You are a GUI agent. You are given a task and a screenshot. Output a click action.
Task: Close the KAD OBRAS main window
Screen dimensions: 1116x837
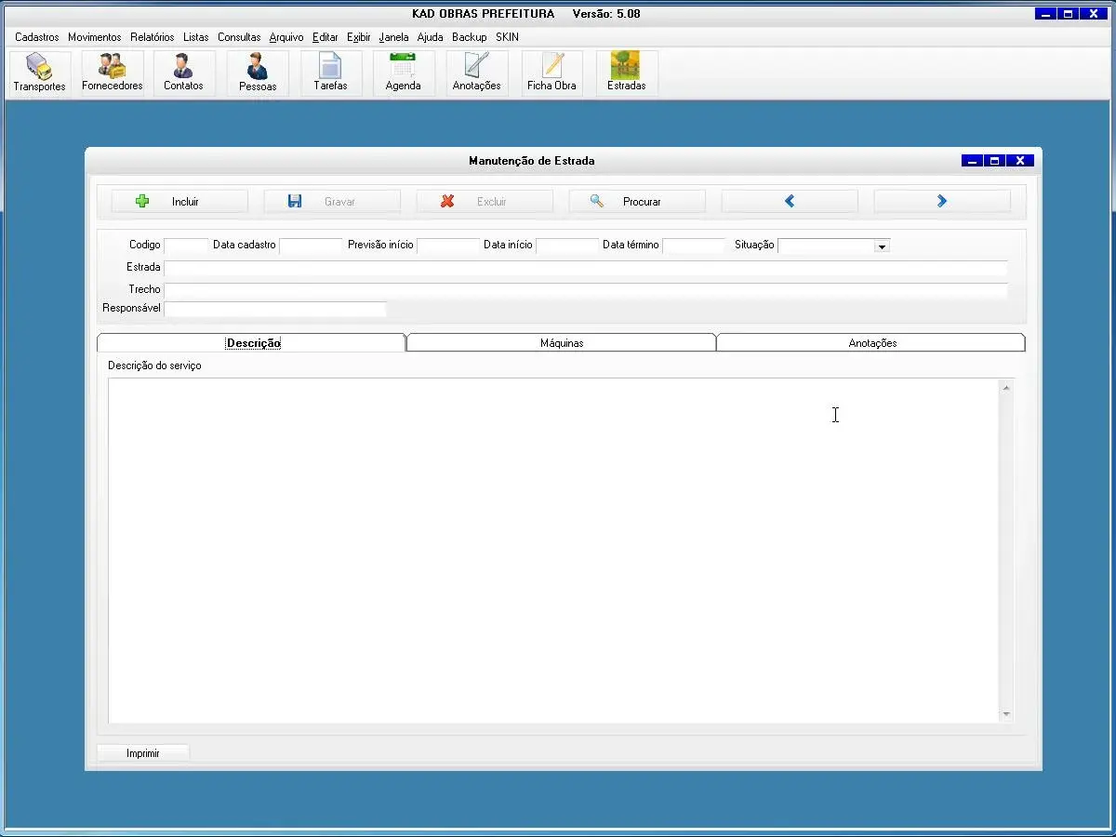point(1095,14)
